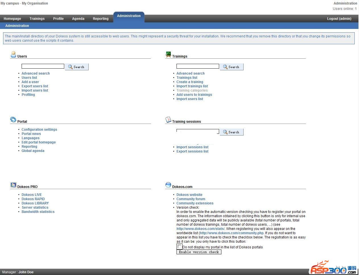Open Dokeos website link

pyautogui.click(x=189, y=195)
